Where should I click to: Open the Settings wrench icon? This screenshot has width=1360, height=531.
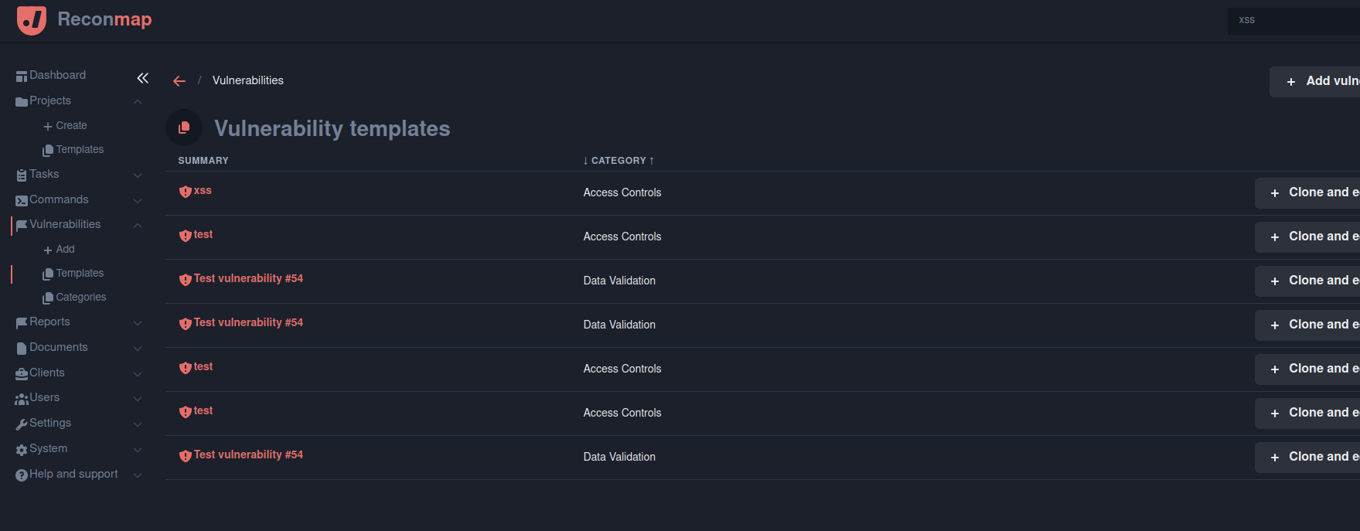[x=22, y=423]
